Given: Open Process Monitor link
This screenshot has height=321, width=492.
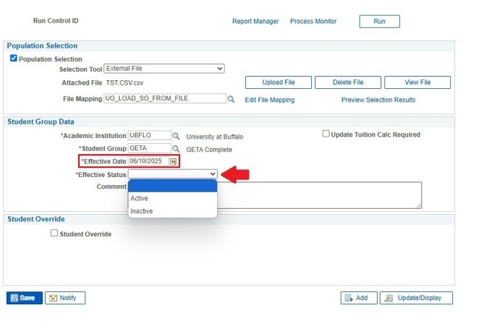Looking at the screenshot, I should click(313, 21).
